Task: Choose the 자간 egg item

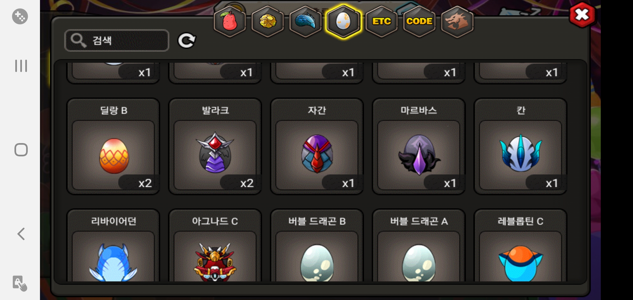Action: tap(317, 146)
